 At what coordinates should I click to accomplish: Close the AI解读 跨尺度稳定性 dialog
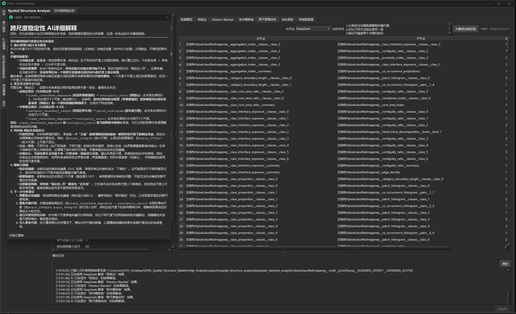[x=167, y=17]
